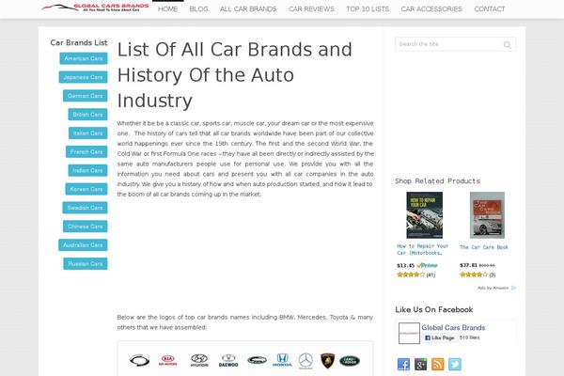Image resolution: width=564 pixels, height=376 pixels.
Task: Follow the 'How to Repair Your Car' title link
Action: click(x=423, y=249)
